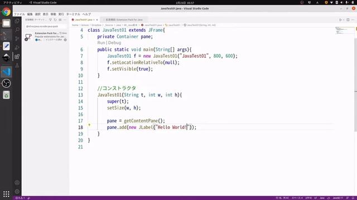
Task: Open the Extensions view in activity bar
Action: pos(17,57)
